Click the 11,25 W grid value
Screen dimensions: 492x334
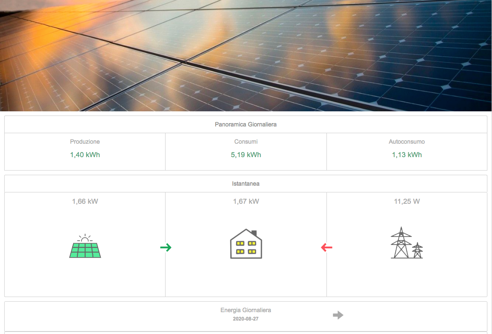(407, 201)
